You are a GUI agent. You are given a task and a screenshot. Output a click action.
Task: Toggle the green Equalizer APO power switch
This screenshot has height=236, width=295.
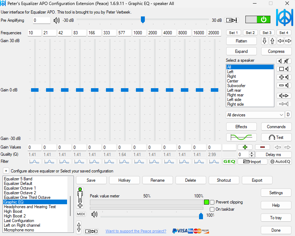258,20
